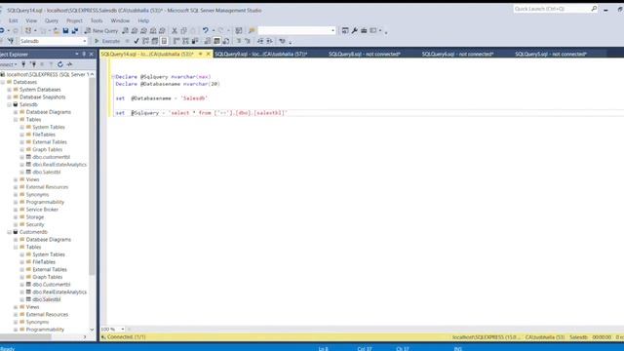Viewport: 624px width, 351px height.
Task: Open the Salesdb database dropdown
Action: (85, 41)
